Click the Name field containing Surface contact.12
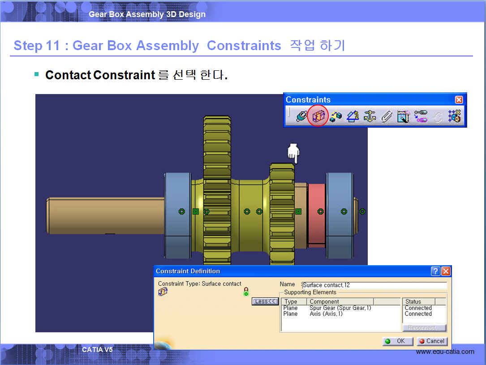Screen dimensions: 486x365 tap(374, 285)
